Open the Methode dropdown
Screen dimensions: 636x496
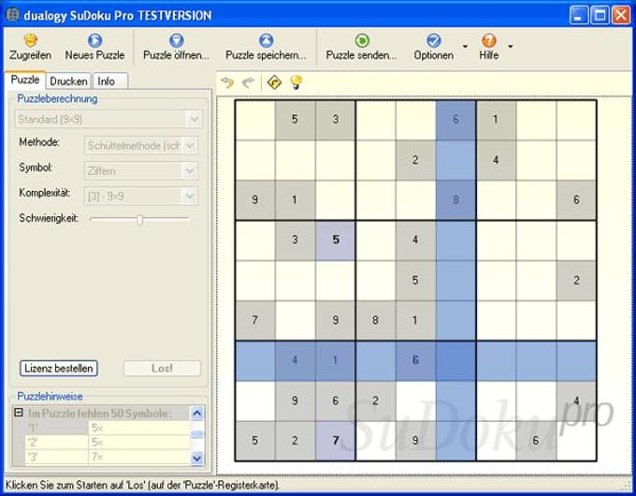click(x=140, y=145)
